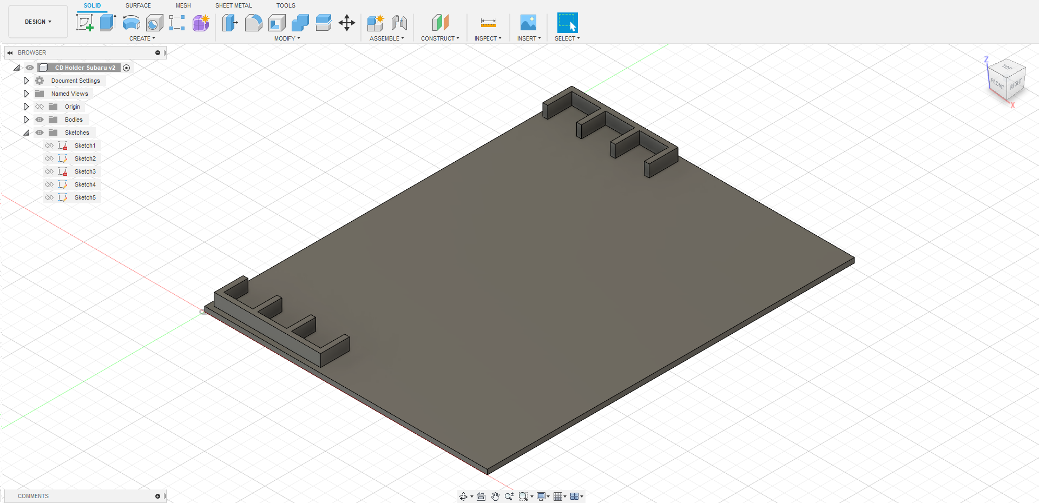Image resolution: width=1039 pixels, height=503 pixels.
Task: Click the FRONT face of the ViewCube
Action: click(997, 83)
